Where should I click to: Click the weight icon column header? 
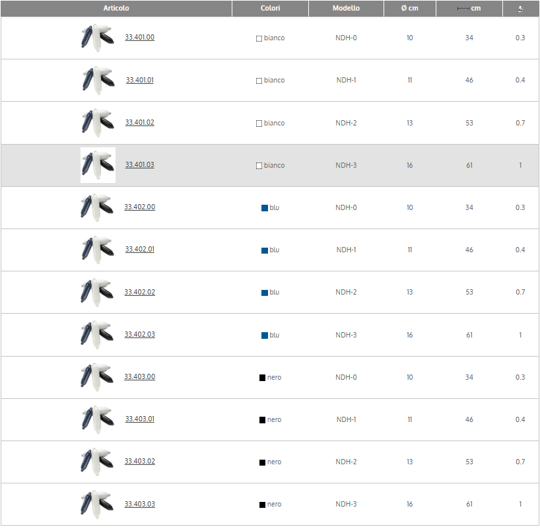[520, 9]
